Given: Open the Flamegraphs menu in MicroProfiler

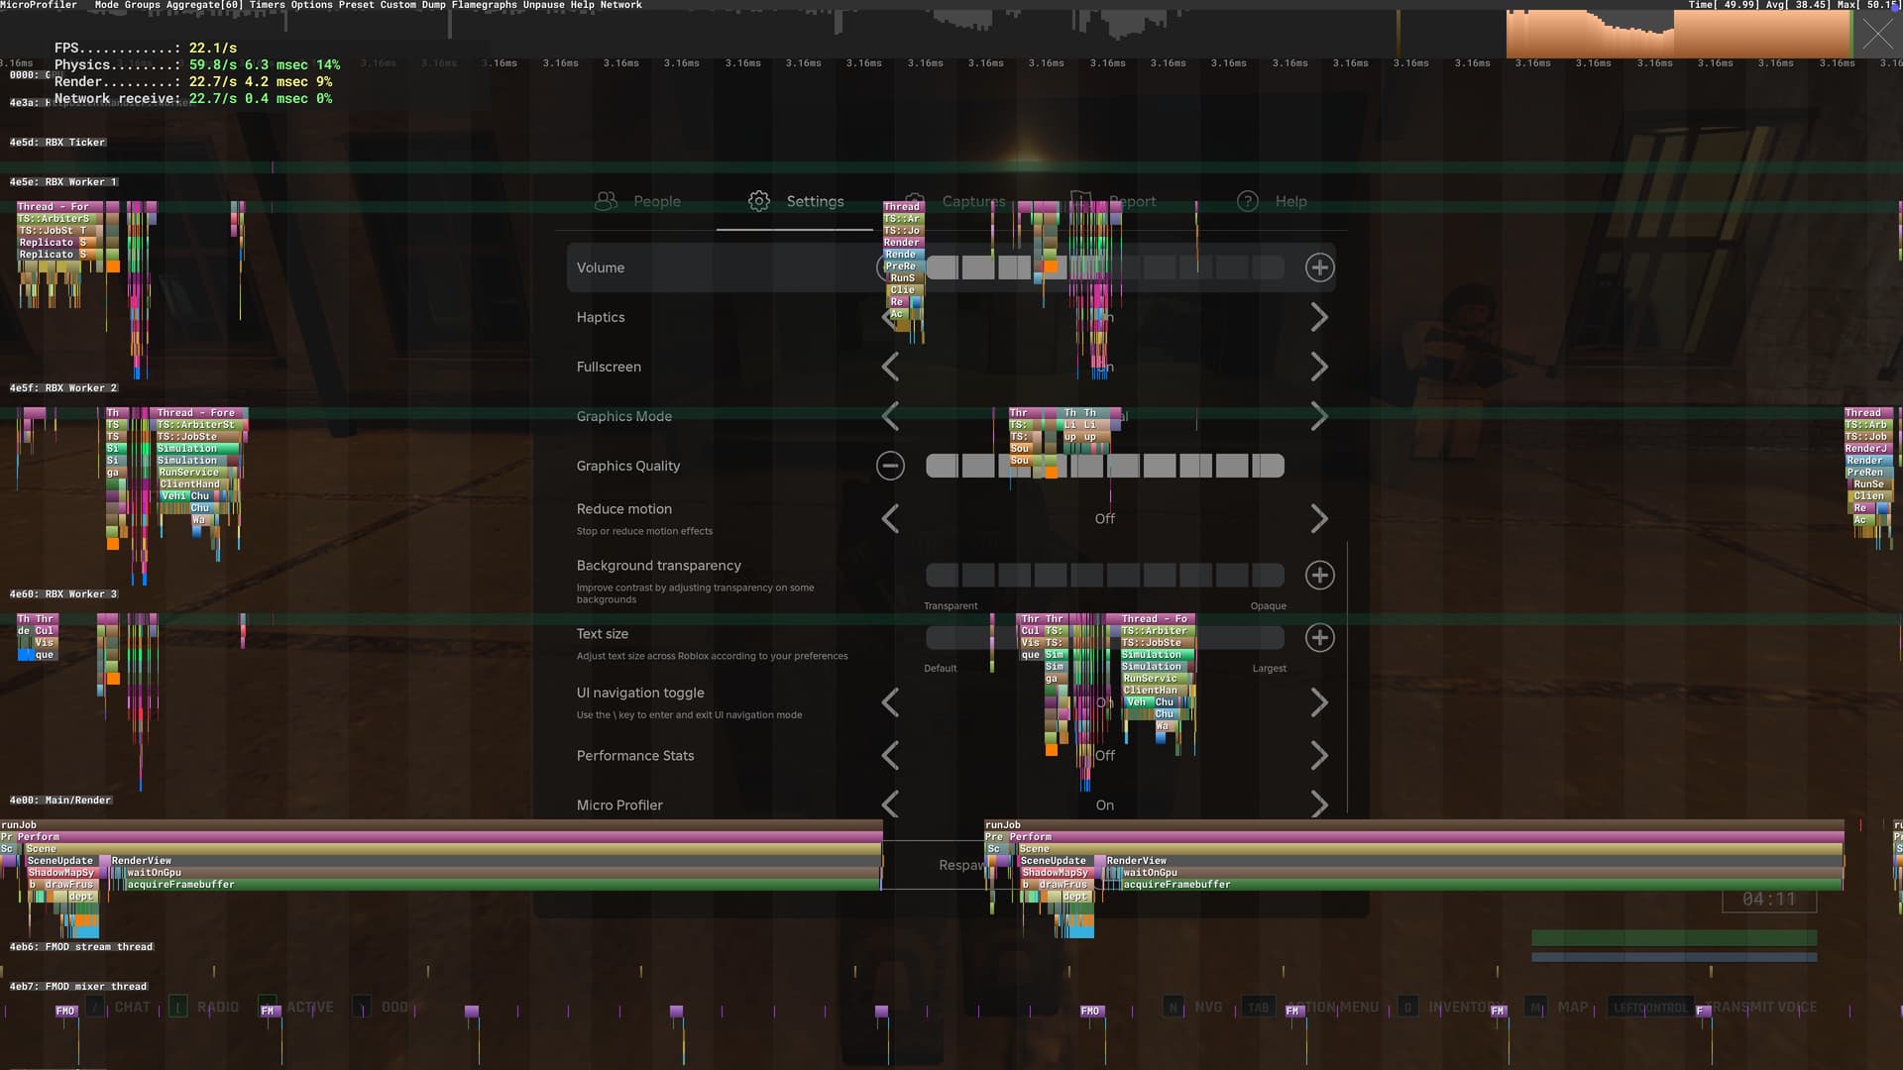Looking at the screenshot, I should coord(484,5).
